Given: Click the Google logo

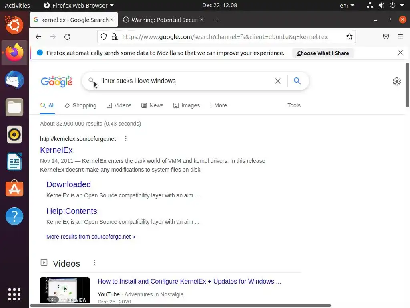Looking at the screenshot, I should pos(57,81).
